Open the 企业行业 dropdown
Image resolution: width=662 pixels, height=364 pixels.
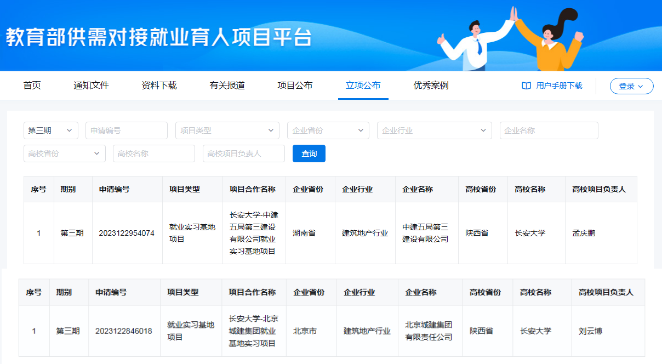[x=434, y=130]
